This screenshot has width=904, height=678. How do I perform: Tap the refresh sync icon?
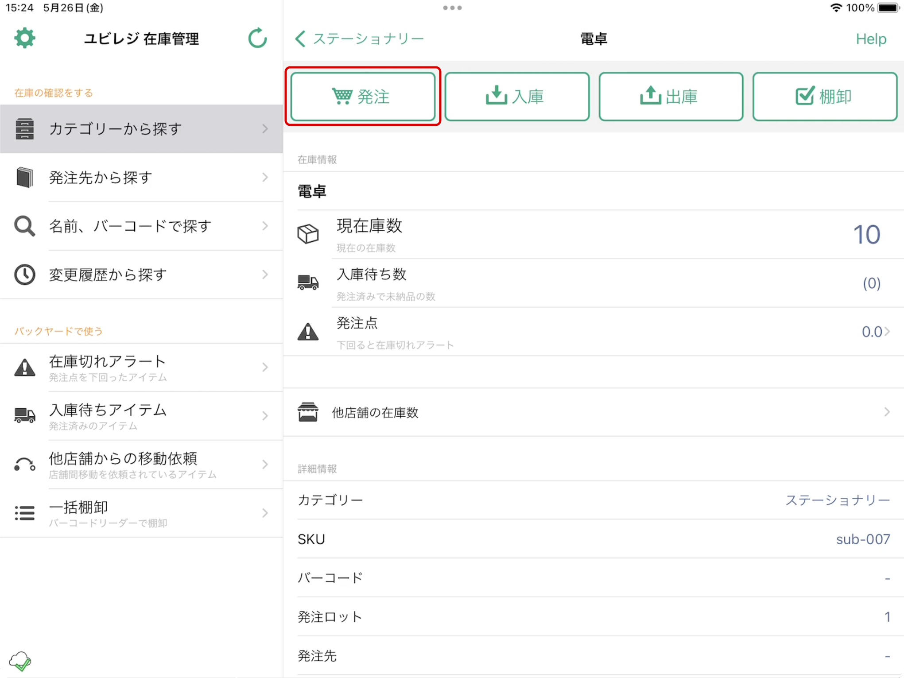(x=257, y=39)
